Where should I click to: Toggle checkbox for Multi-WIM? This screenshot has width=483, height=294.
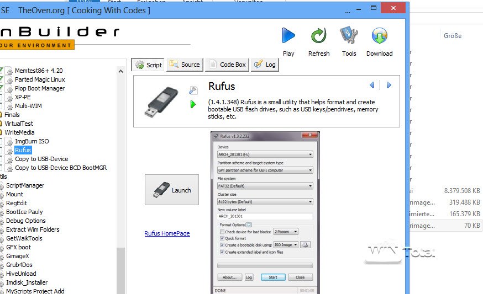coord(1,106)
